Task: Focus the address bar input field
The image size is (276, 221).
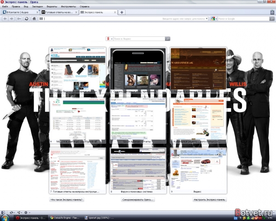Action: pos(123,19)
